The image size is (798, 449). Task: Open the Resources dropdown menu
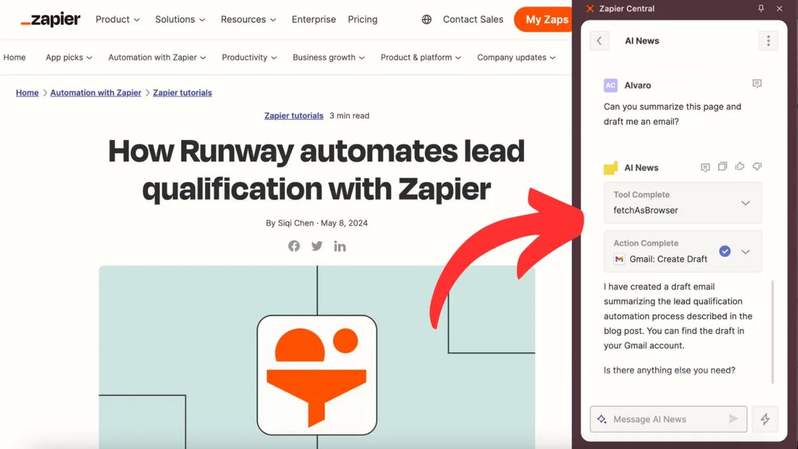click(x=249, y=19)
